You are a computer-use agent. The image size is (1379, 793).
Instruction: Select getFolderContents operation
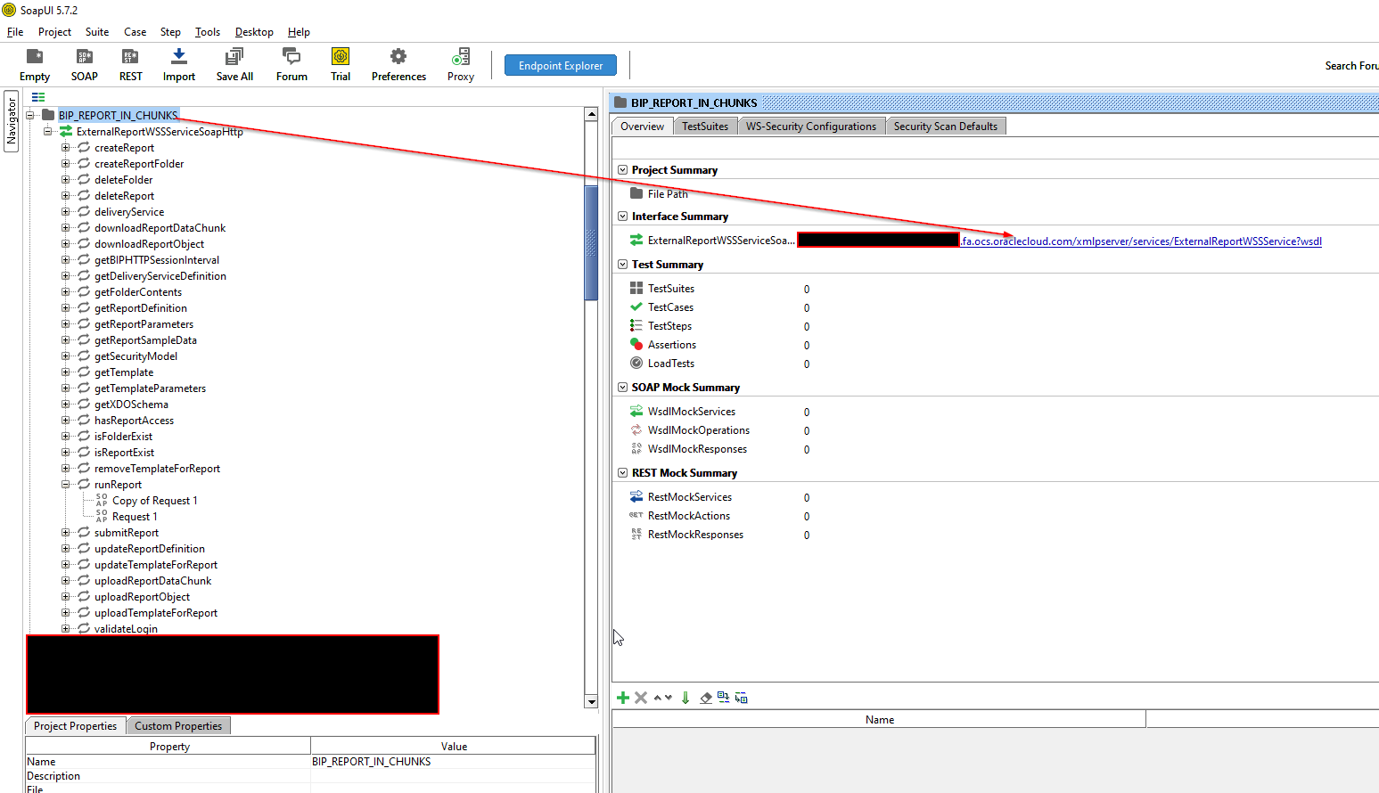[138, 291]
